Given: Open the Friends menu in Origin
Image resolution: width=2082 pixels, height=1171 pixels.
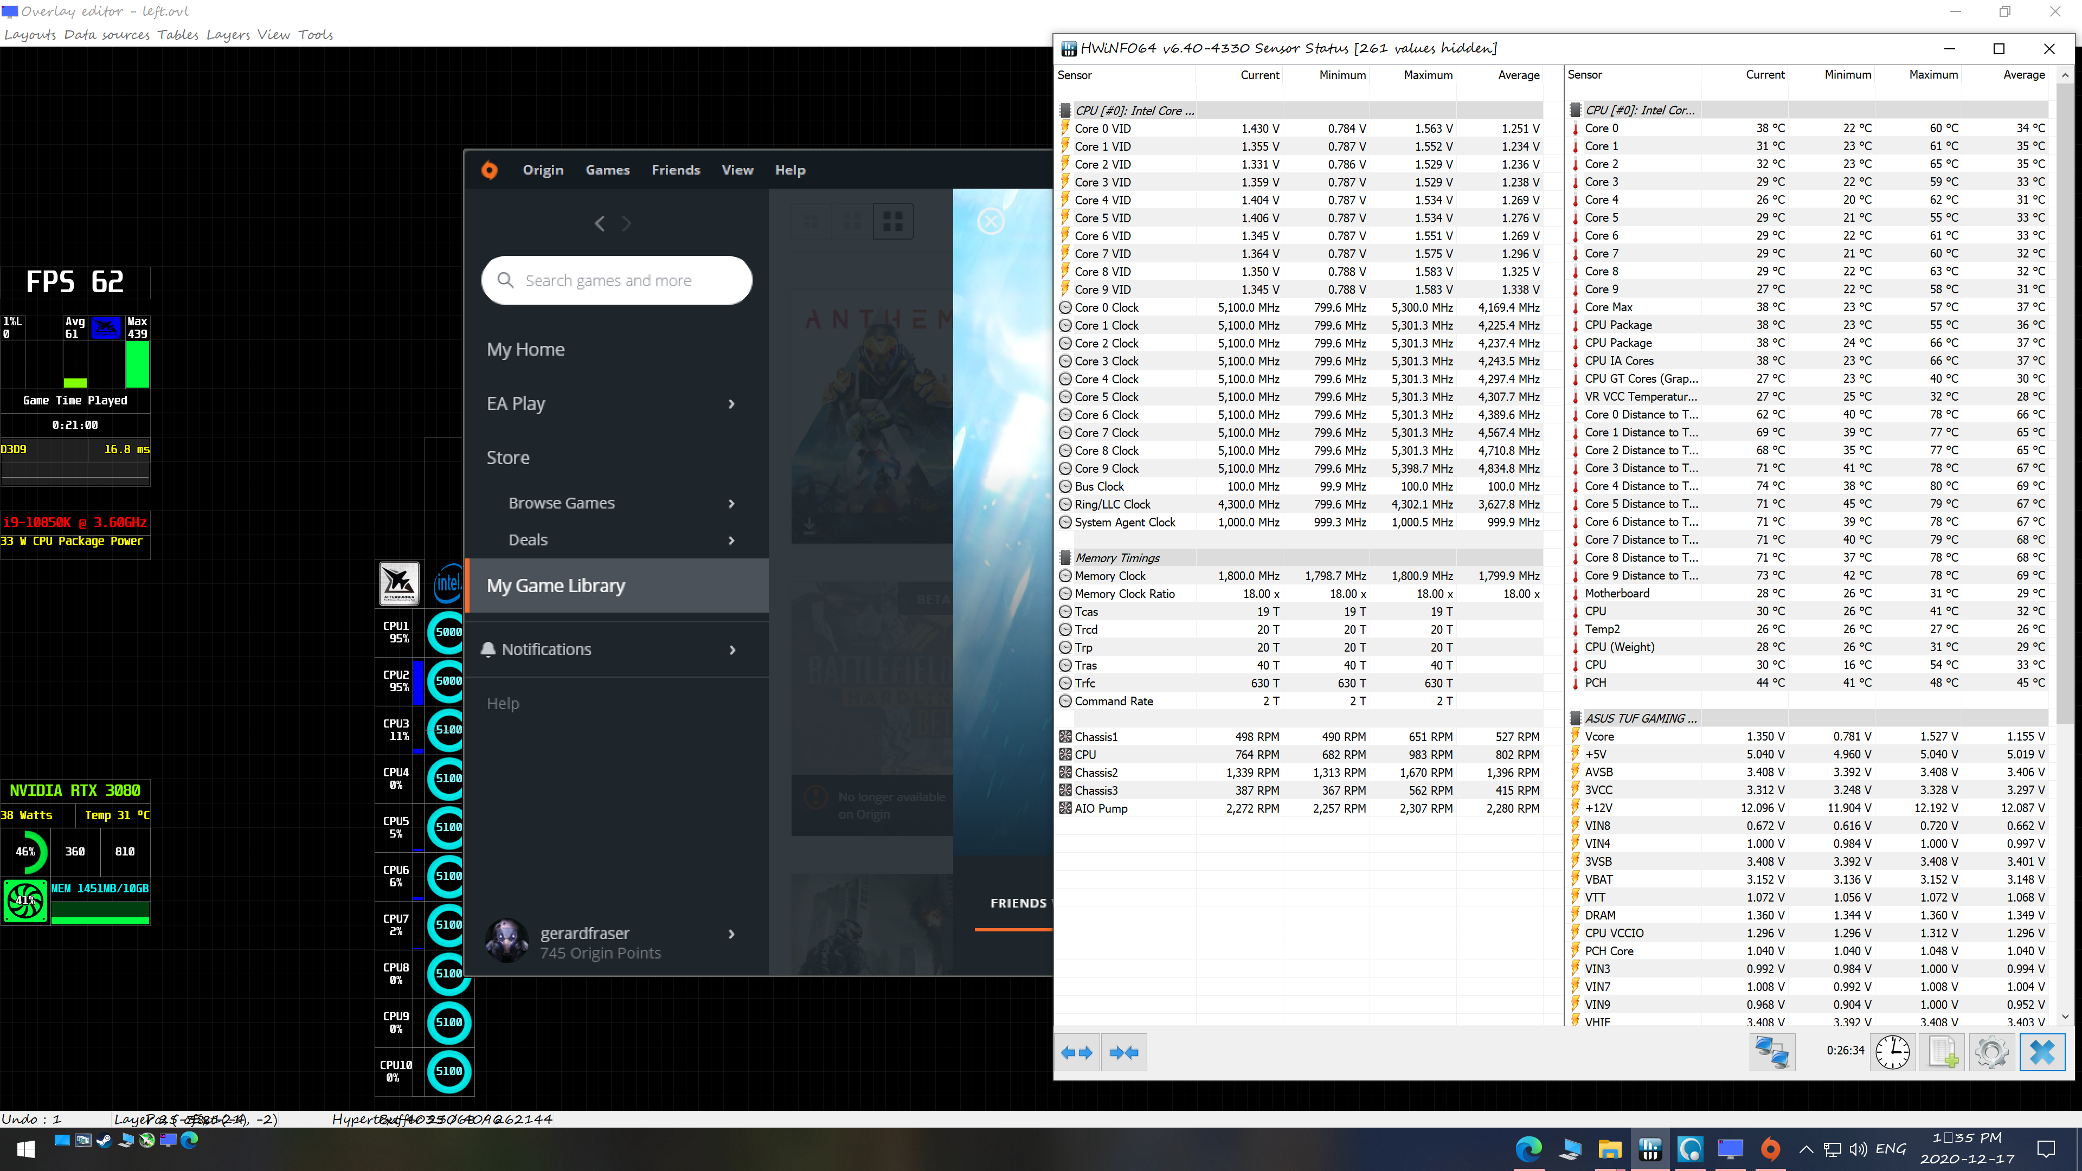Looking at the screenshot, I should coord(676,170).
